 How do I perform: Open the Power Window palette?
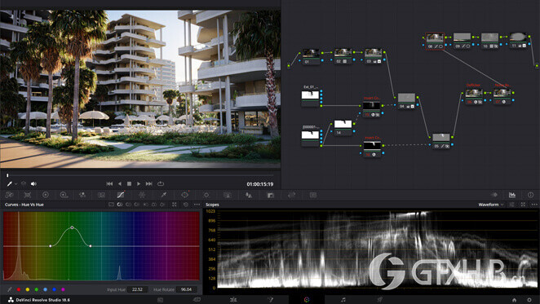[185, 195]
